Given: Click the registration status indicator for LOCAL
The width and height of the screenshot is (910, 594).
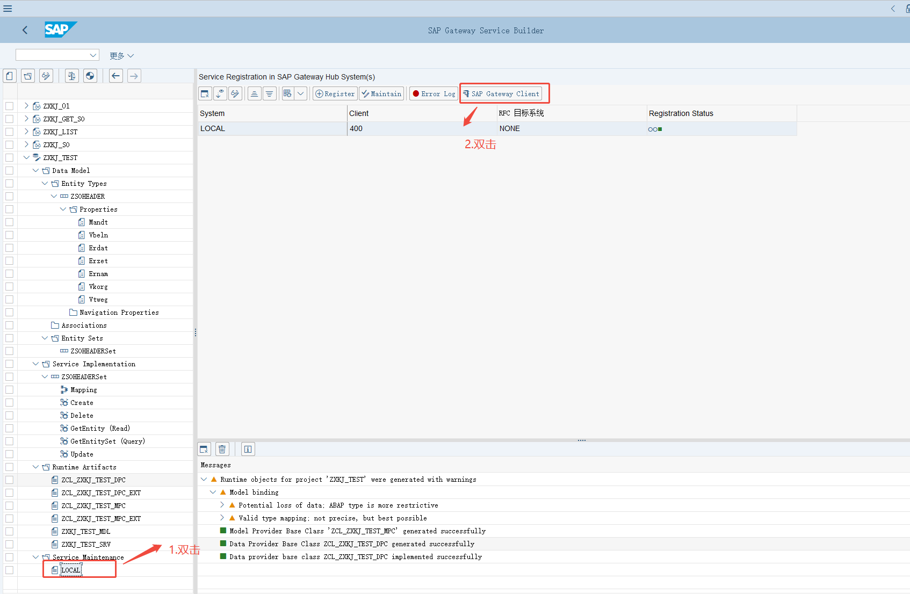Looking at the screenshot, I should [655, 129].
